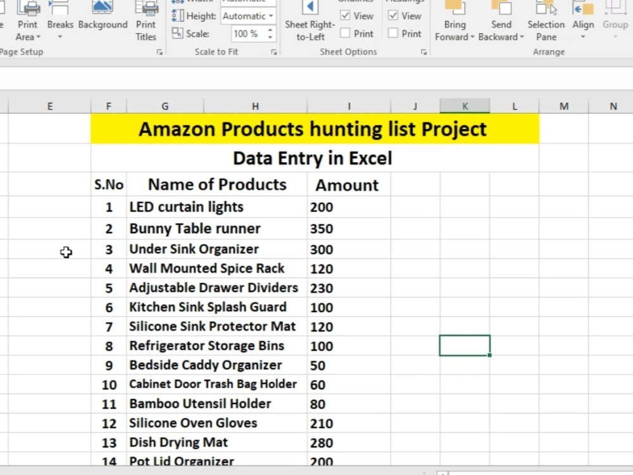633x475 pixels.
Task: Select the 'Adjustable Drawer Dividers' cell
Action: pos(216,288)
